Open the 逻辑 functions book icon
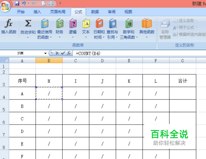 pyautogui.click(x=73, y=23)
